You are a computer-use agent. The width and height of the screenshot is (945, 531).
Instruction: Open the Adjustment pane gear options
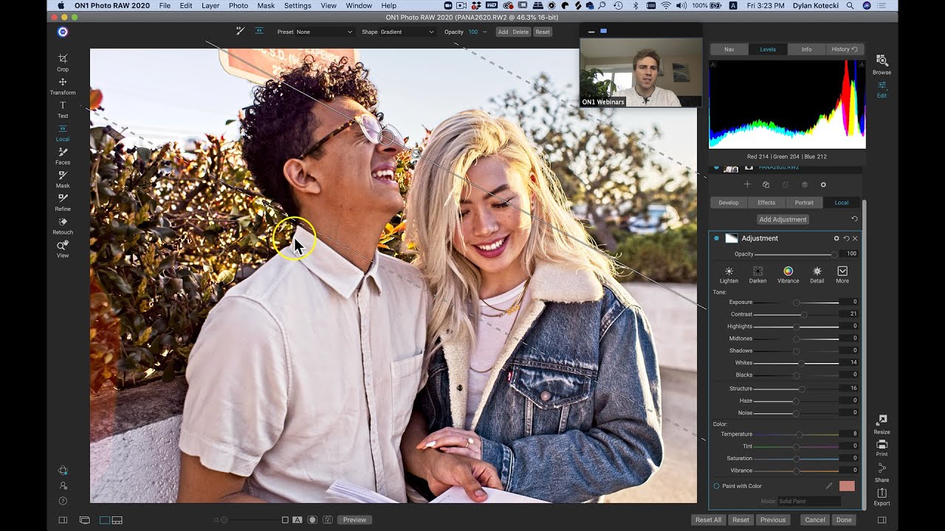pos(836,238)
